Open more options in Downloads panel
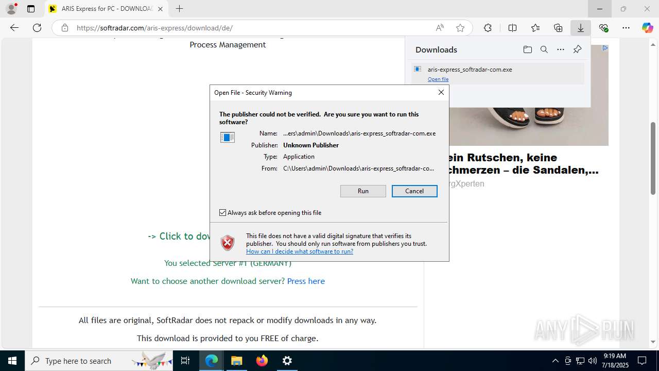Viewport: 659px width, 371px height. click(561, 49)
